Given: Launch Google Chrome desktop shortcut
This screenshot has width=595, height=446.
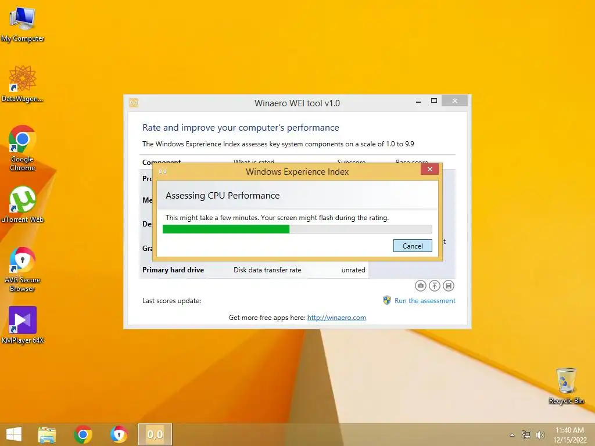Looking at the screenshot, I should (x=23, y=148).
